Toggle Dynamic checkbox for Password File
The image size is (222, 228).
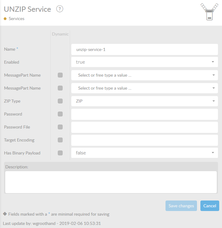point(60,127)
